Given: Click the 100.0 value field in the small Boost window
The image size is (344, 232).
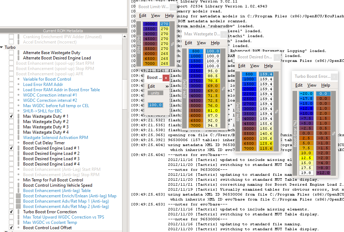Looking at the screenshot, I should click(155, 105).
